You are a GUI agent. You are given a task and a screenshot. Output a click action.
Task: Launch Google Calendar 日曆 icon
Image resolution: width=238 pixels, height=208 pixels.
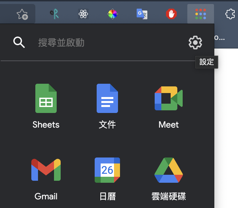pos(107,170)
